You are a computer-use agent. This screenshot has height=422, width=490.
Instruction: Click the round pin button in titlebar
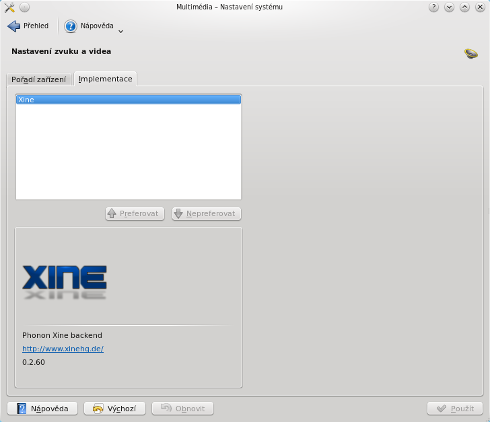[x=24, y=7]
